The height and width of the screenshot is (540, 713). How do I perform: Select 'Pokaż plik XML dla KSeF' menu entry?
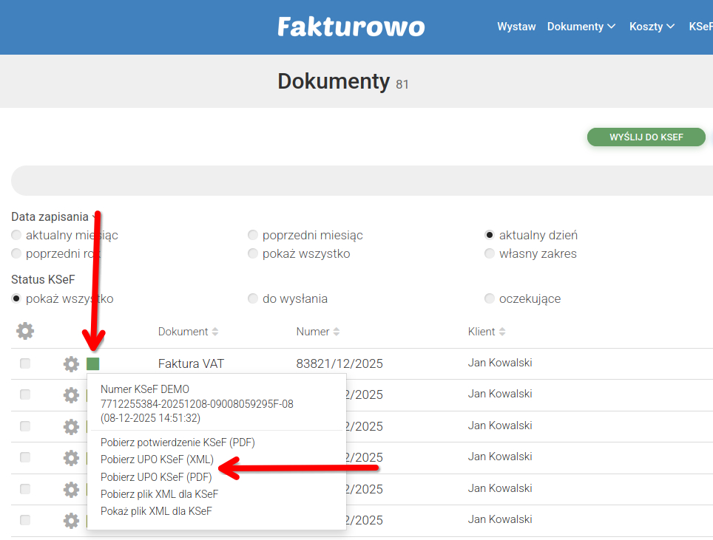tap(158, 510)
